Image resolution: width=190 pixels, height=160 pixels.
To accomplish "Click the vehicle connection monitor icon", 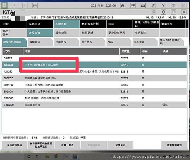I will coord(133,5).
